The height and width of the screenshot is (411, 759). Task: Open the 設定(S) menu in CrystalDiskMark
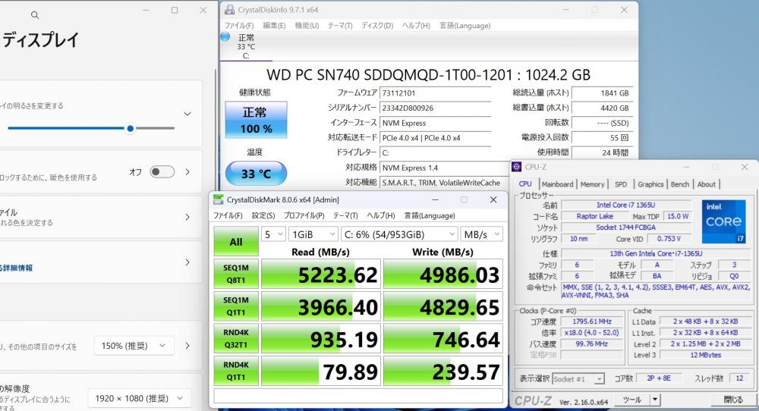pyautogui.click(x=263, y=215)
